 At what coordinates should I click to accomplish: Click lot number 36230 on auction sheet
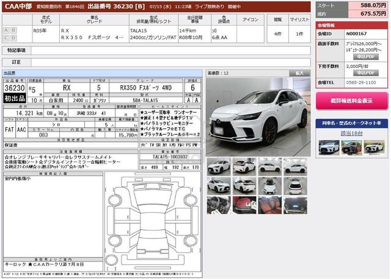point(15,88)
